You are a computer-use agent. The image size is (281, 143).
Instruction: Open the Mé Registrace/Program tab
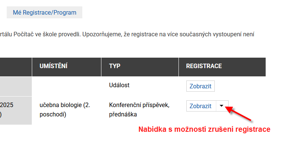coord(45,12)
